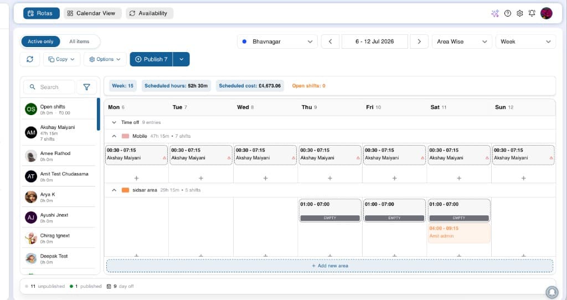Open the help question mark icon
The image size is (567, 300).
508,13
